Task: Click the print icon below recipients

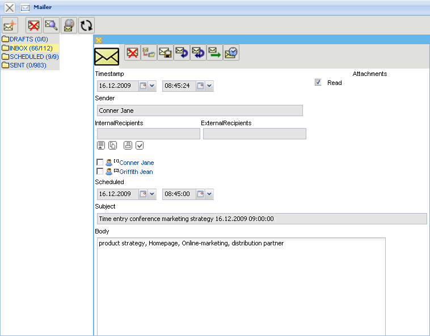Action: [128, 146]
